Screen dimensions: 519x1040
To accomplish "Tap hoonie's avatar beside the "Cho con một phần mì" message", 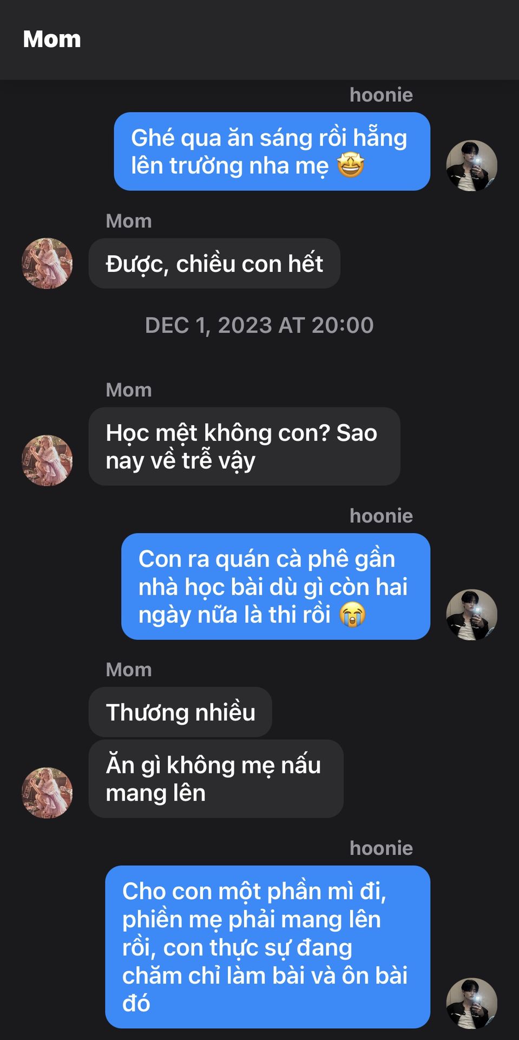I will coord(471,1003).
